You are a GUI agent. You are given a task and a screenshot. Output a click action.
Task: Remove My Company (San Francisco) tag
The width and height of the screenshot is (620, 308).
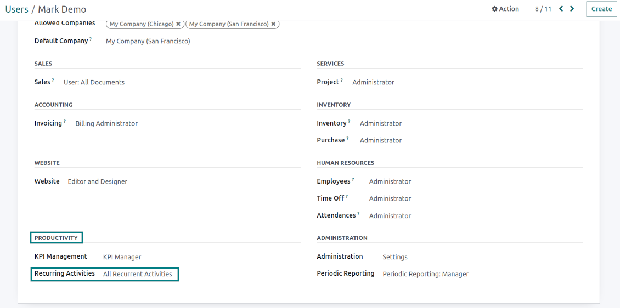tap(273, 24)
